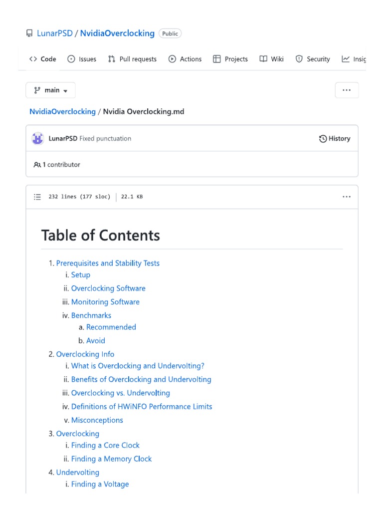Click the contributors people icon
383x511 pixels.
37,165
